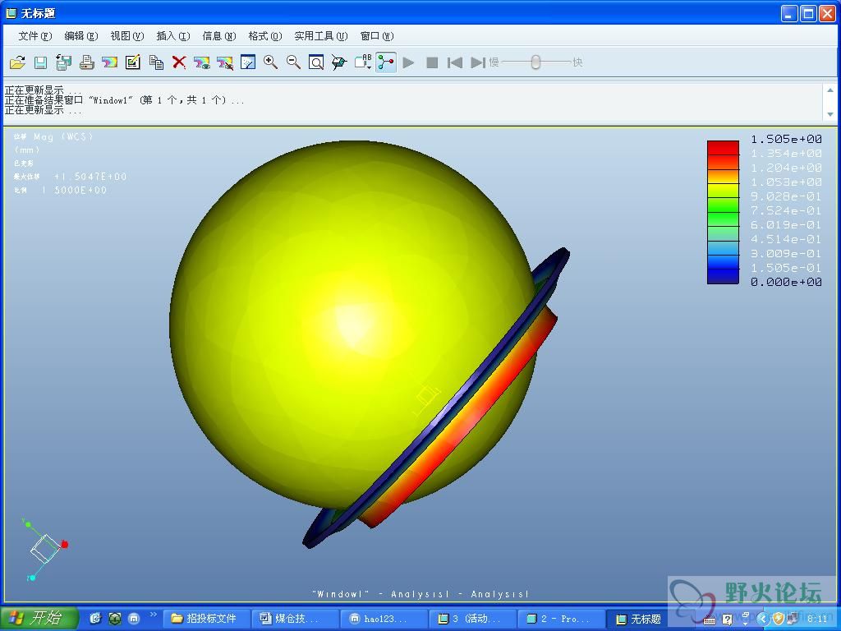Click legend value 1.505e+00
841x631 pixels.
[786, 139]
